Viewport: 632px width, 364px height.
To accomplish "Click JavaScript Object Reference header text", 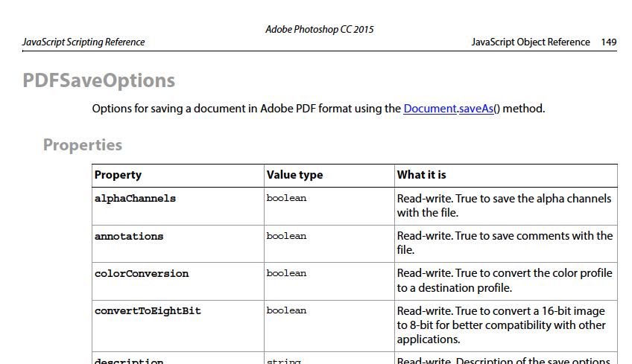I will pos(531,42).
